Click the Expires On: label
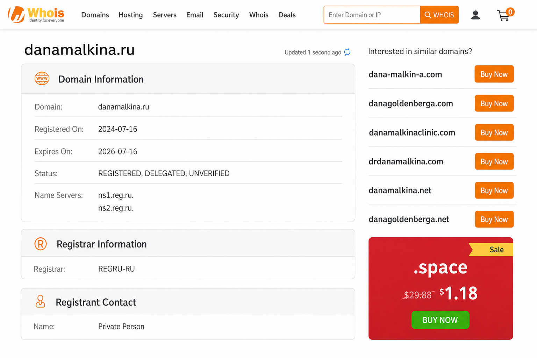This screenshot has width=537, height=358. point(53,152)
